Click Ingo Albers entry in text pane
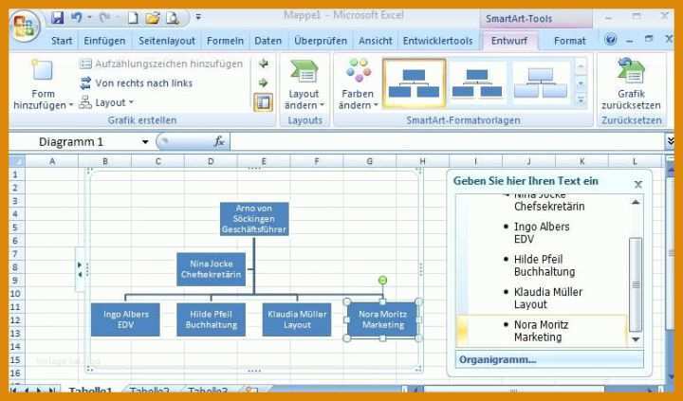 (x=542, y=233)
